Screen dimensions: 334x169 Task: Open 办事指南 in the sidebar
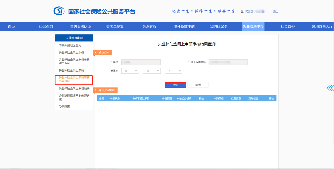pyautogui.click(x=64, y=106)
